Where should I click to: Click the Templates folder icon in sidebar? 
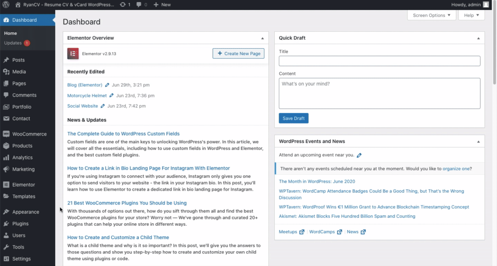pos(6,197)
